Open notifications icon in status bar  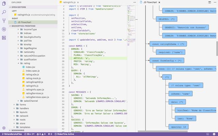[207, 134]
